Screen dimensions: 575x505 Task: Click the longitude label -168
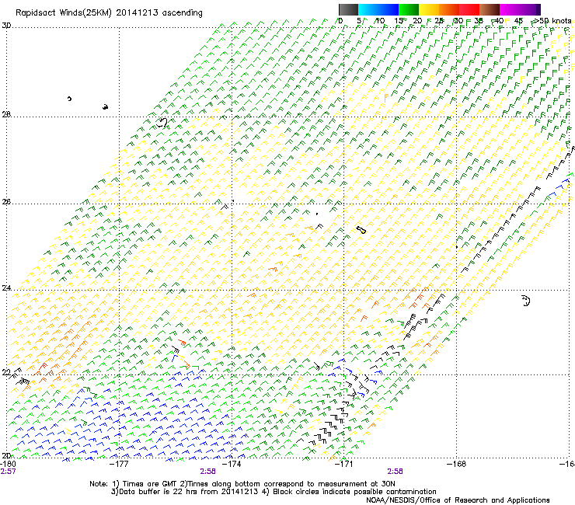coord(457,464)
